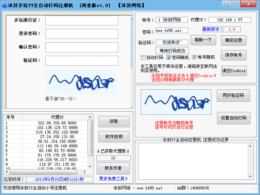This screenshot has height=195, width=260.
Task: Click the 验证码 field showing 欢迎来访~
Action: point(172,42)
